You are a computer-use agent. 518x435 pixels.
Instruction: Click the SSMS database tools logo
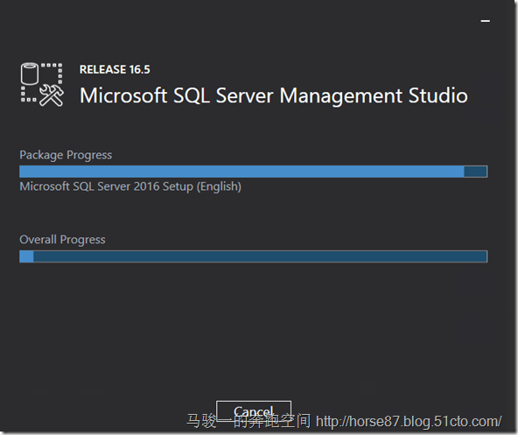(x=42, y=85)
